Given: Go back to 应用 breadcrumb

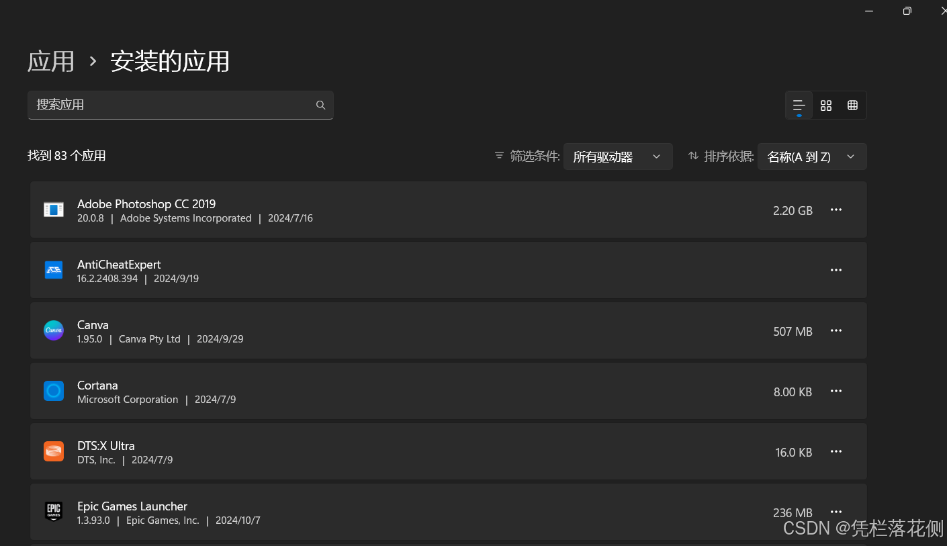Looking at the screenshot, I should 51,61.
